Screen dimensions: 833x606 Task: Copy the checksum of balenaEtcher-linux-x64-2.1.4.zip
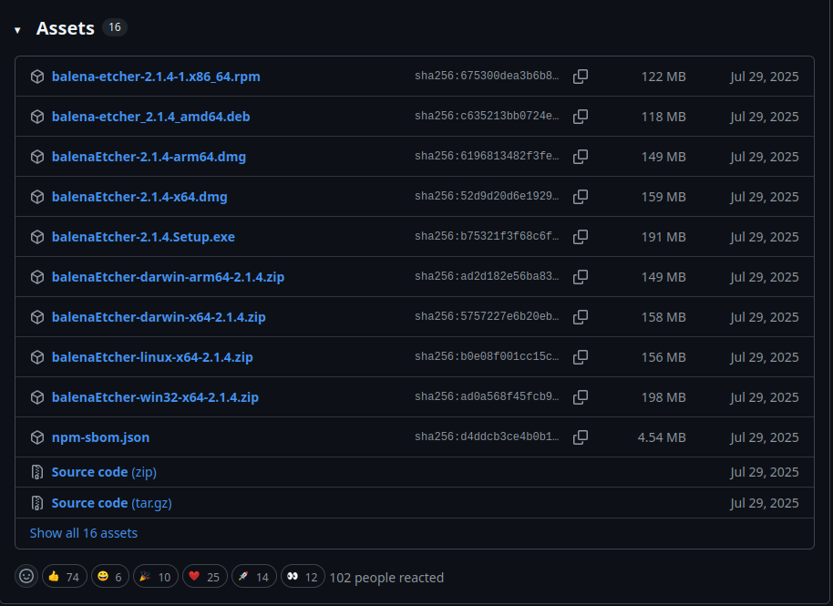[581, 357]
